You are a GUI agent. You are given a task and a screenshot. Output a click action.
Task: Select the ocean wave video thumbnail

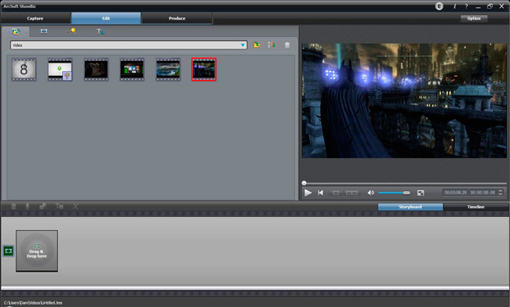[168, 70]
